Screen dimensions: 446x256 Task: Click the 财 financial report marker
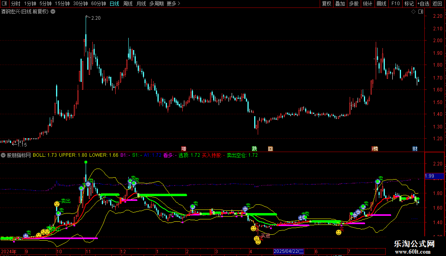coord(415,149)
